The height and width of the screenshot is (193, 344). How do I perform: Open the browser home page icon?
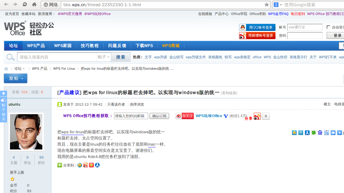coord(34,4)
